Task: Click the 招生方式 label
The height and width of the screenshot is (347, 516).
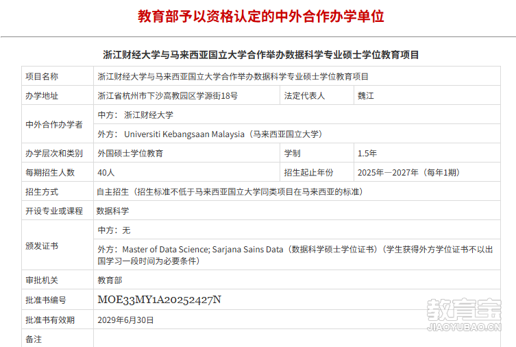Action: pyautogui.click(x=42, y=191)
